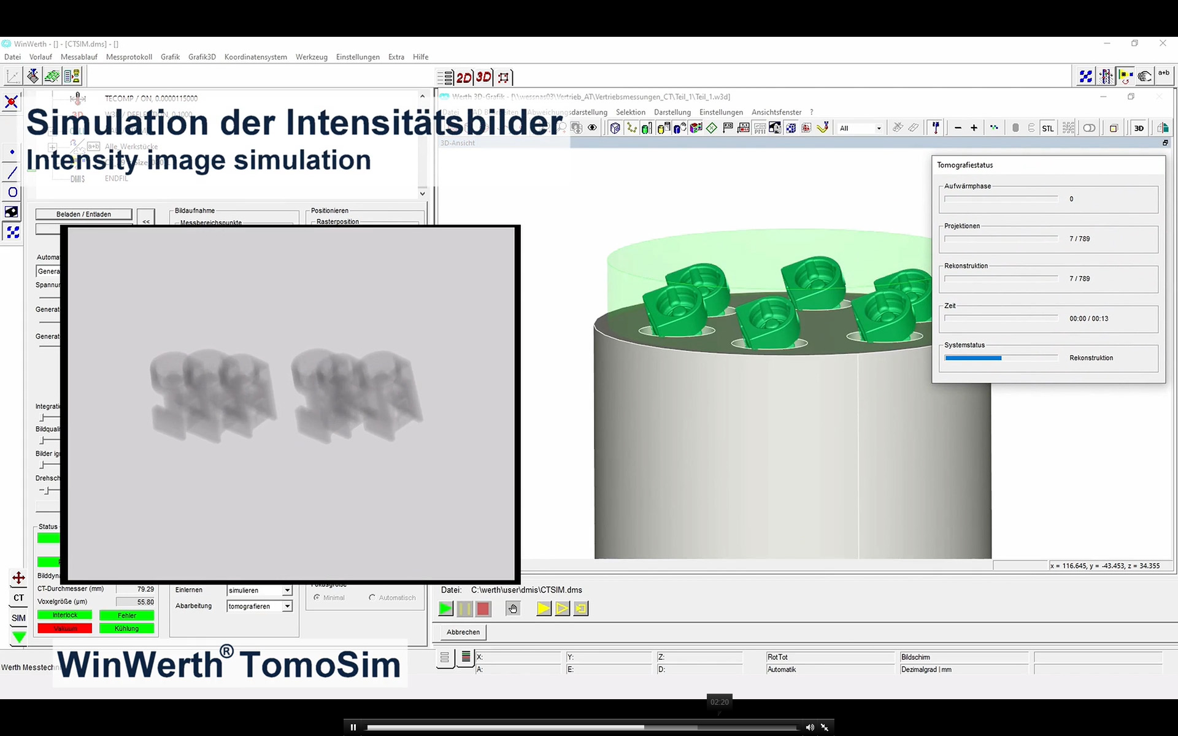
Task: Click the video progress bar
Action: (x=582, y=727)
